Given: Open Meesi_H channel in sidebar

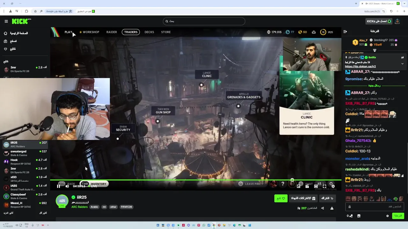Looking at the screenshot, I should coord(25,205).
